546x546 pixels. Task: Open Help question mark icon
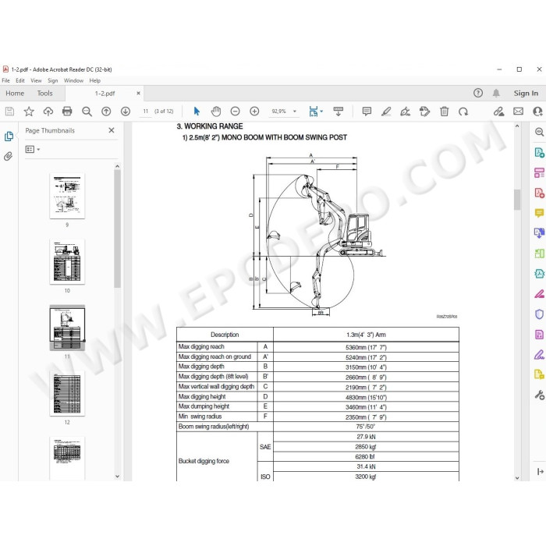click(x=478, y=93)
